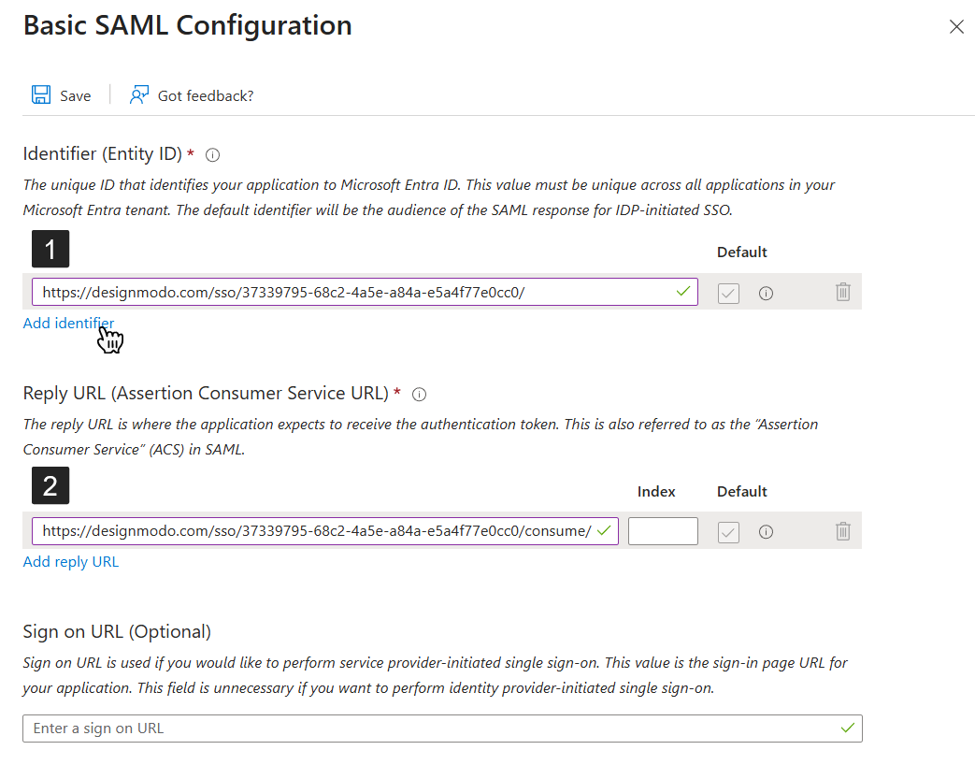Close the Basic SAML Configuration panel
975x779 pixels.
pos(956,27)
